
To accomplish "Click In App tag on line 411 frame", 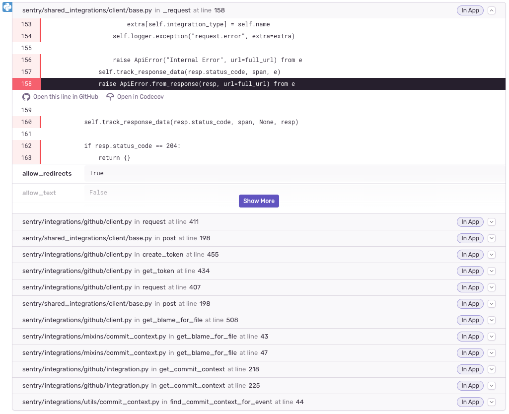I will point(470,222).
